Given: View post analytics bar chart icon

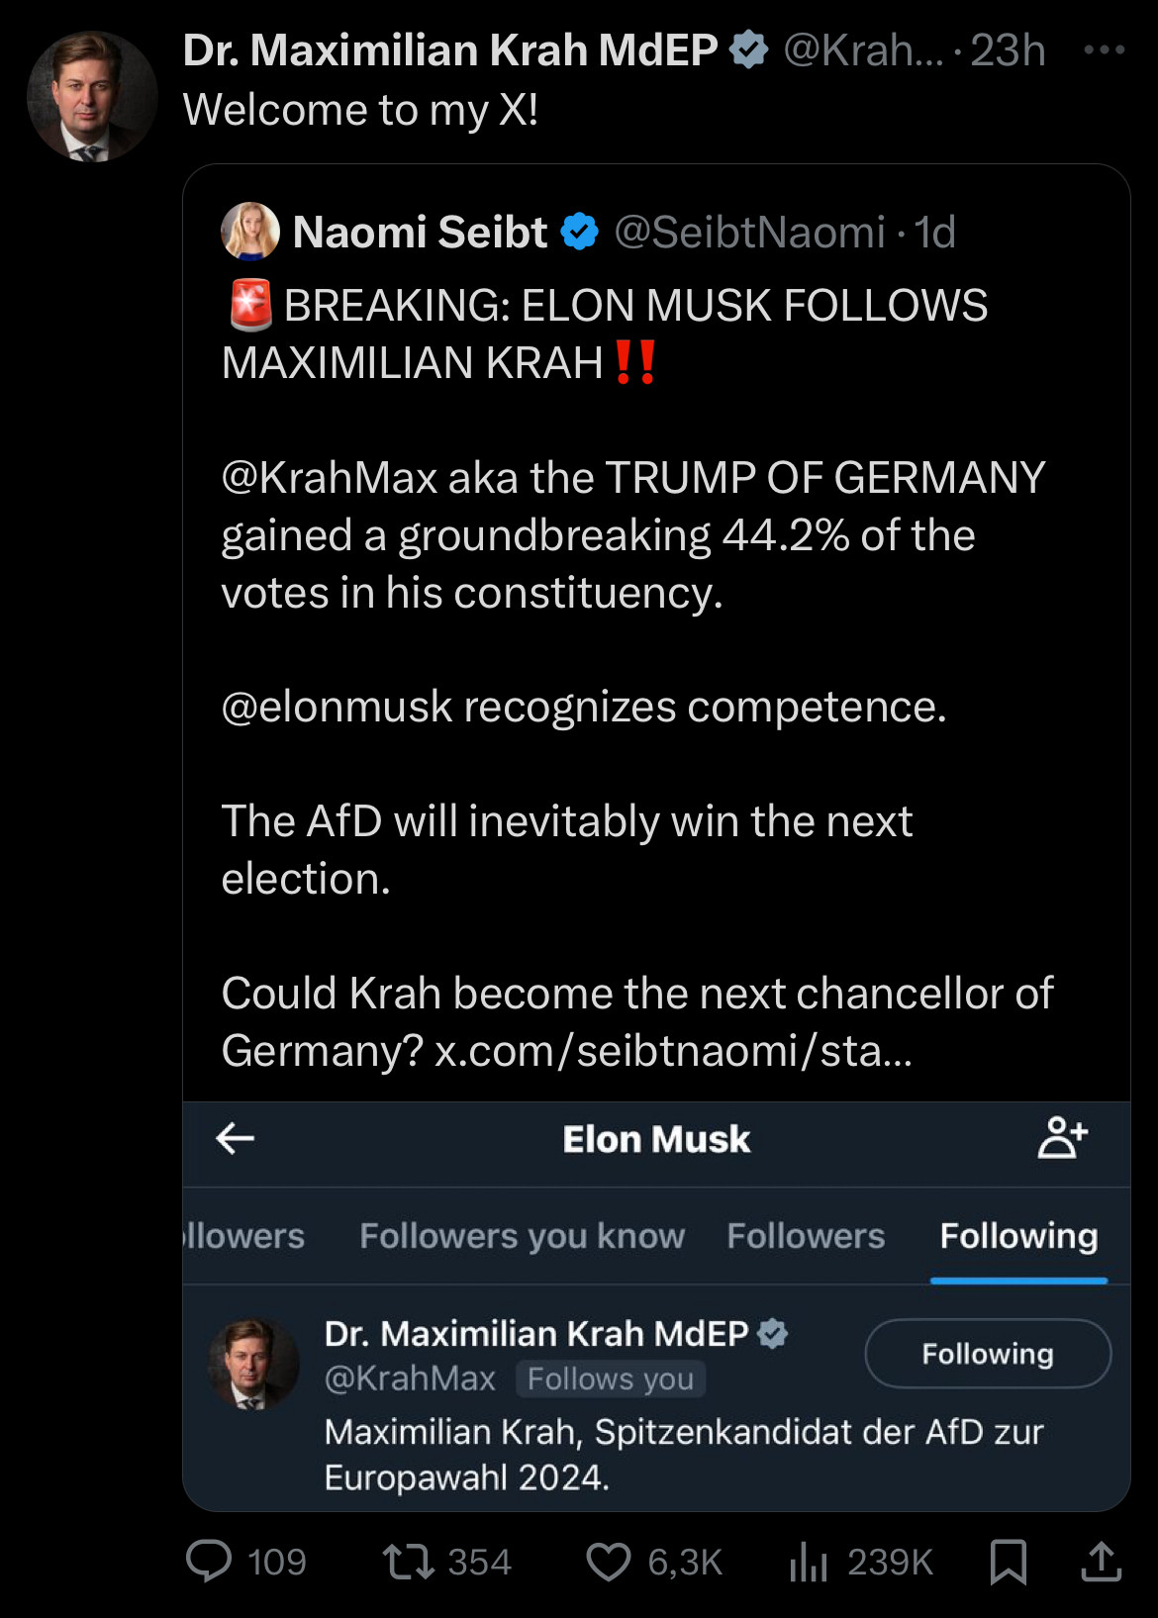Looking at the screenshot, I should 808,1562.
